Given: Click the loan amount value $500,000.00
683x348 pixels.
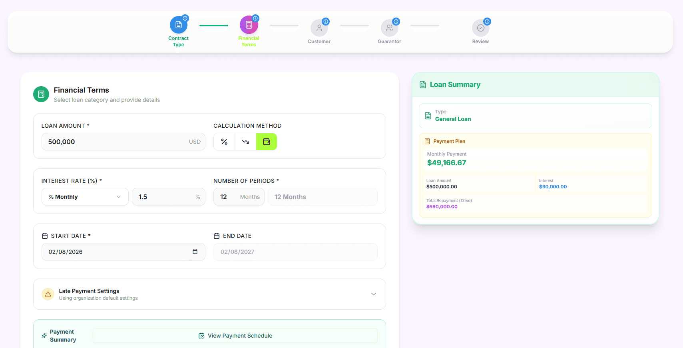Looking at the screenshot, I should pyautogui.click(x=442, y=187).
